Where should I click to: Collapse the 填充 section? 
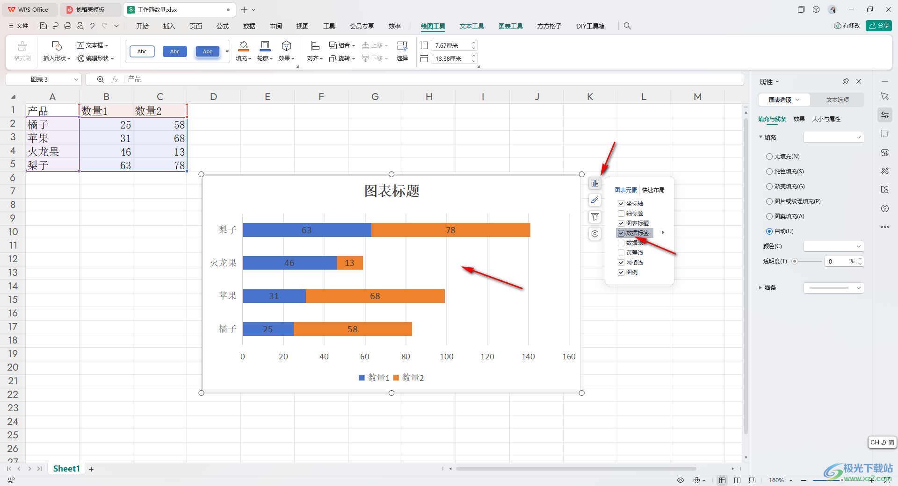[760, 137]
